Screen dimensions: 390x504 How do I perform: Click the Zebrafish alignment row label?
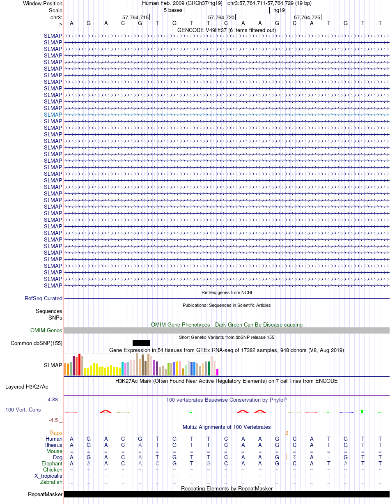coord(51,482)
